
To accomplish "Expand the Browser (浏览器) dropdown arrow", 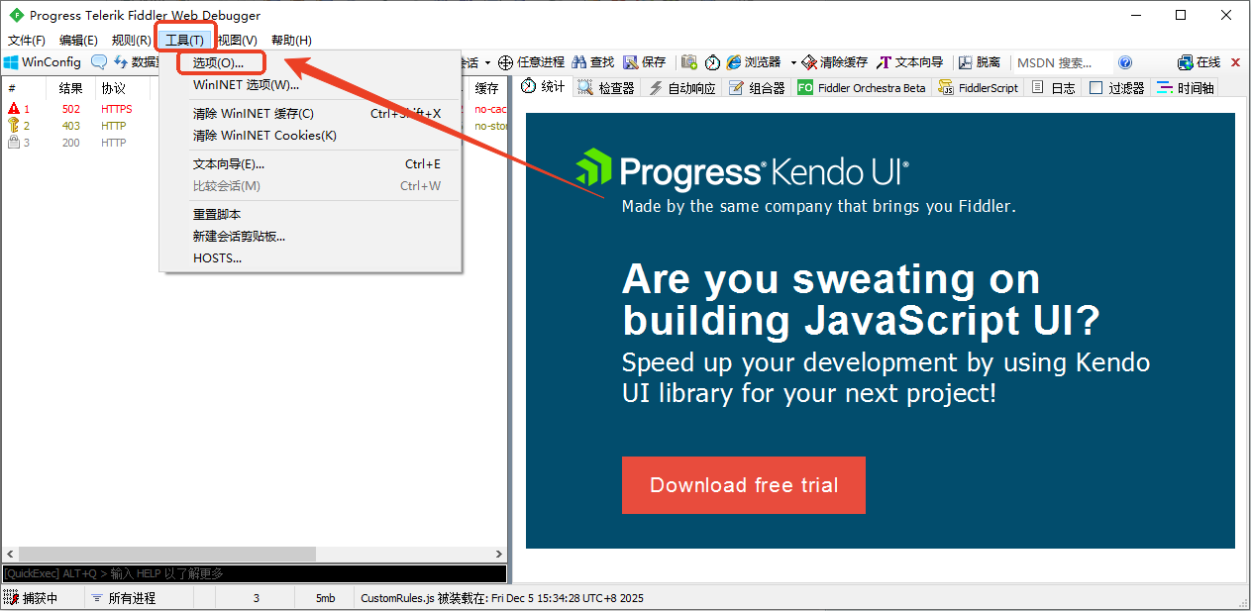I will [793, 63].
